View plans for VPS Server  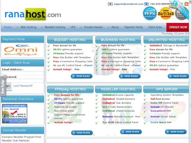(176, 132)
